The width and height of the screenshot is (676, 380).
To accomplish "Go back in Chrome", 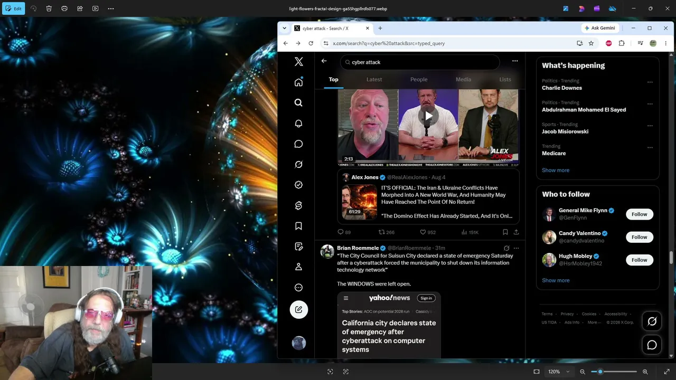I will coord(286,43).
